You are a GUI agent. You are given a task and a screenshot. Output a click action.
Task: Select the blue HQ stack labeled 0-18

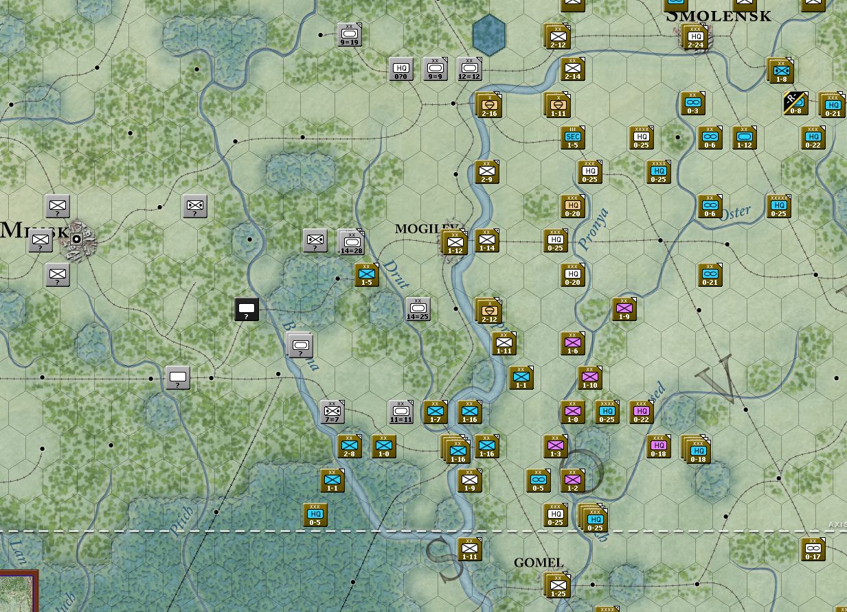[x=696, y=449]
